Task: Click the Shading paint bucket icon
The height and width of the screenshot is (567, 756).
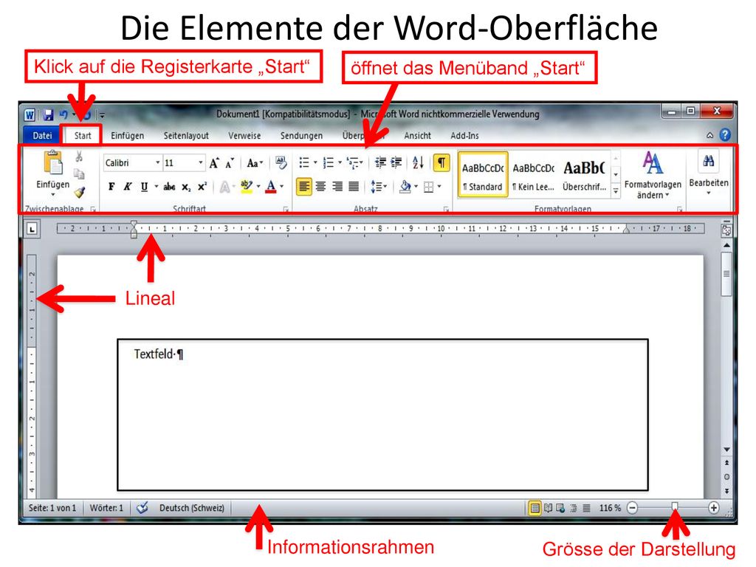Action: coord(405,187)
